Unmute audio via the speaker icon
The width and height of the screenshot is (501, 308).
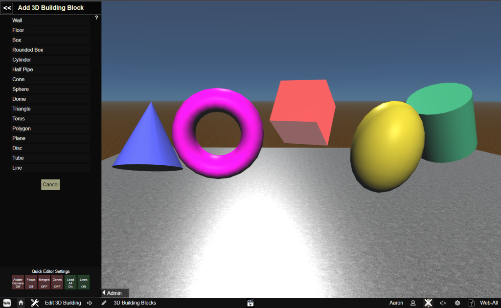coord(442,303)
